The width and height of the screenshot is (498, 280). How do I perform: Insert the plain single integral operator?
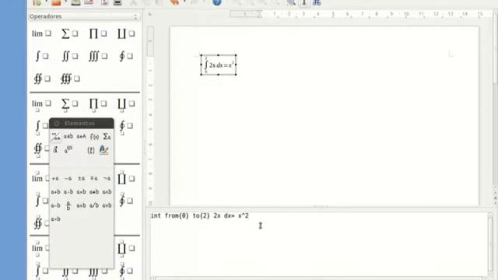tap(41, 56)
